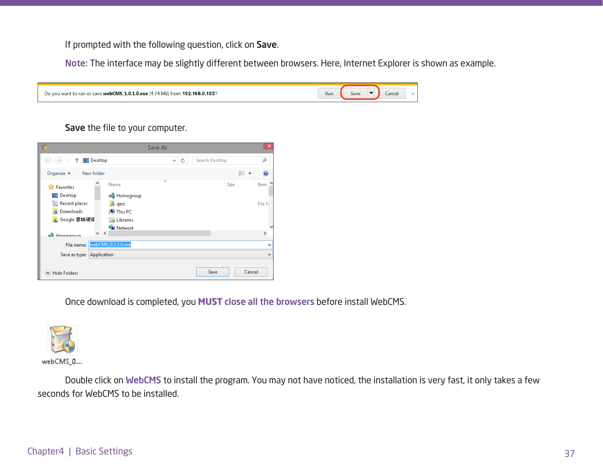
Task: Click Cancel in the download prompt bar
Action: (x=392, y=93)
